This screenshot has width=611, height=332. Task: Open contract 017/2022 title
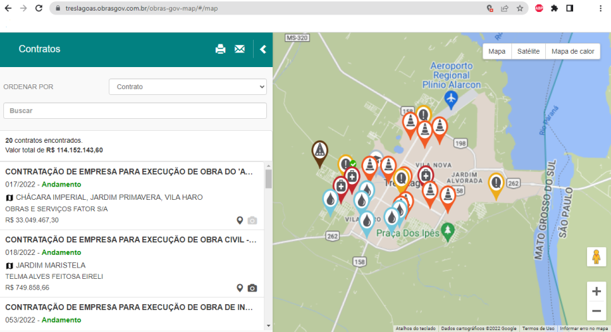129,172
